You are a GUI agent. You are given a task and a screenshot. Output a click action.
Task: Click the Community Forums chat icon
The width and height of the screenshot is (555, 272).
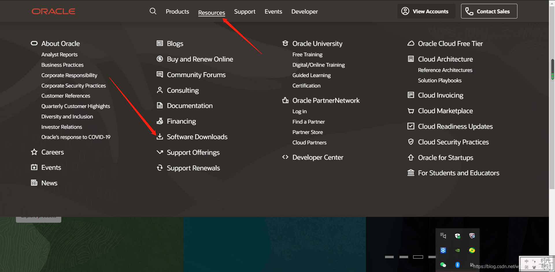[x=160, y=74]
